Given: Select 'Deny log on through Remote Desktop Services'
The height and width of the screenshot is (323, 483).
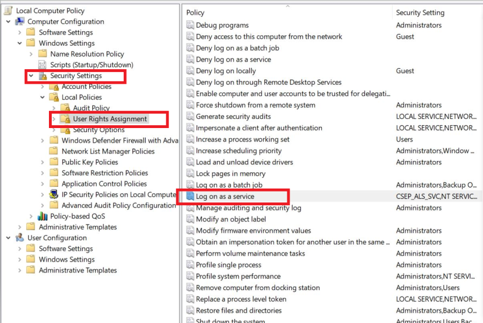Looking at the screenshot, I should [269, 82].
